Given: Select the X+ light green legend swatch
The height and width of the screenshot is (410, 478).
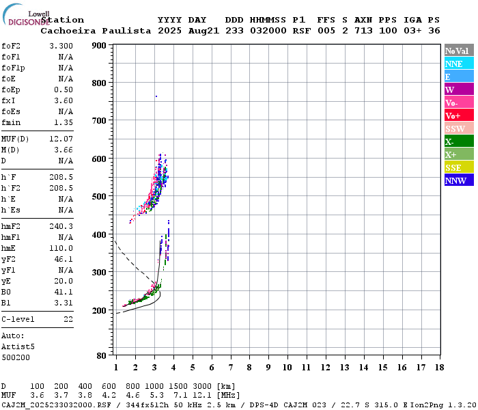Looking at the screenshot, I should coord(459,154).
